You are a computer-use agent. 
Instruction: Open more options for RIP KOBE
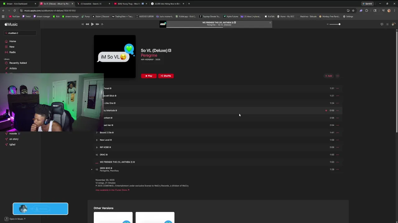337,147
